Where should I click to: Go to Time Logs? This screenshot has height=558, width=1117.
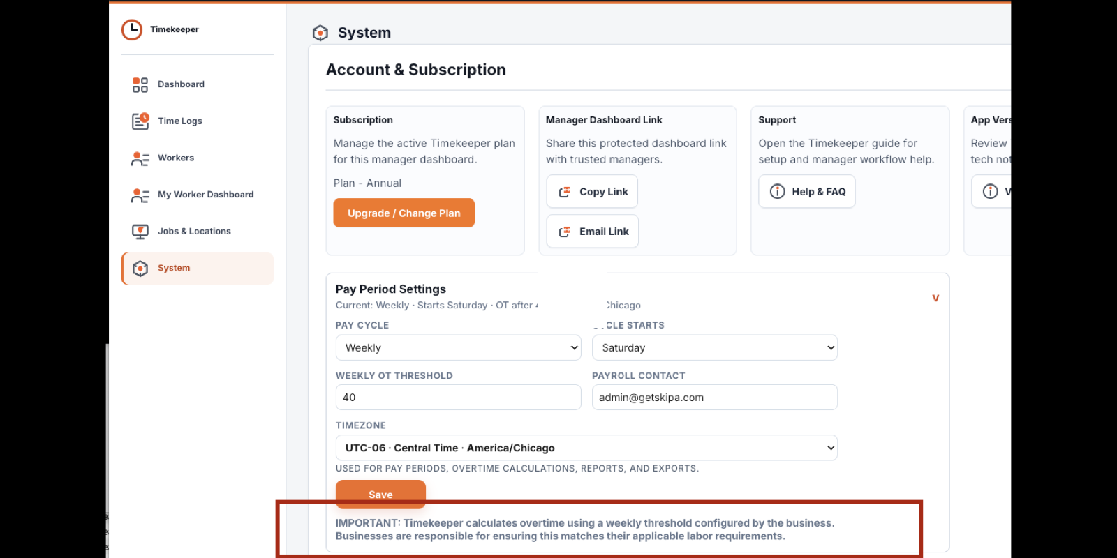(198, 121)
